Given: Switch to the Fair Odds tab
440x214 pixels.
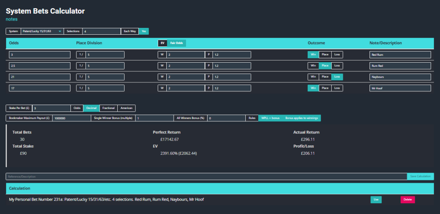Looking at the screenshot, I should click(176, 43).
